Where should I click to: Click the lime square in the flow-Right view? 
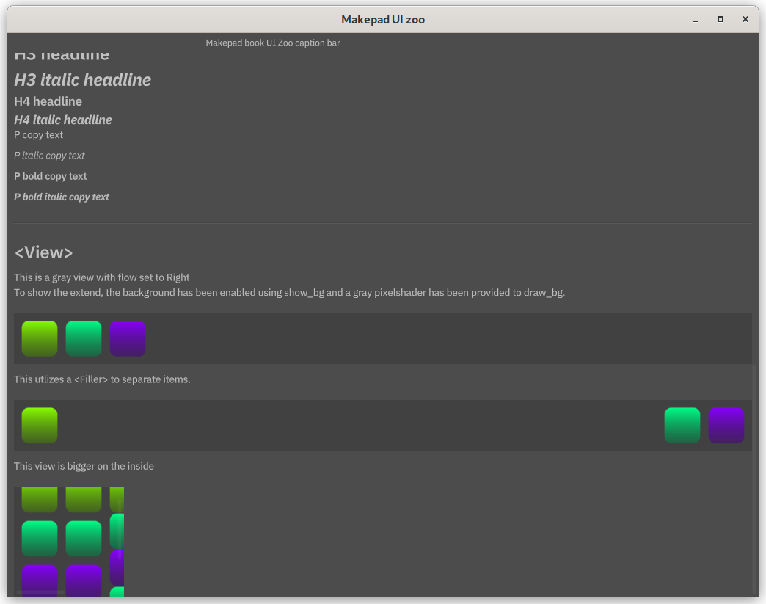40,338
